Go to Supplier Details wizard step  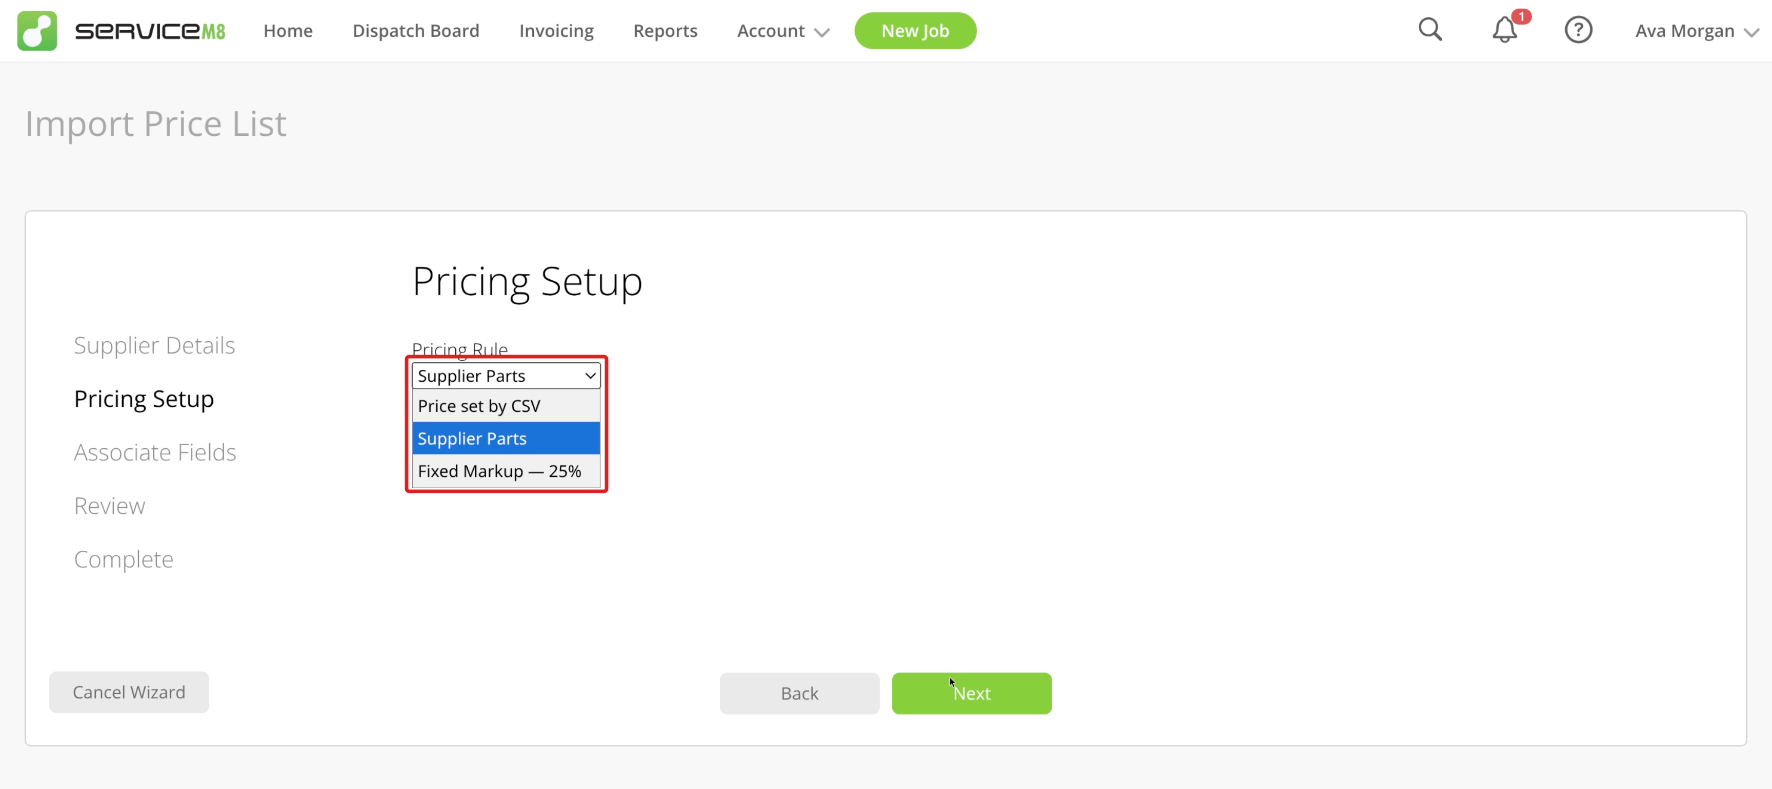154,345
